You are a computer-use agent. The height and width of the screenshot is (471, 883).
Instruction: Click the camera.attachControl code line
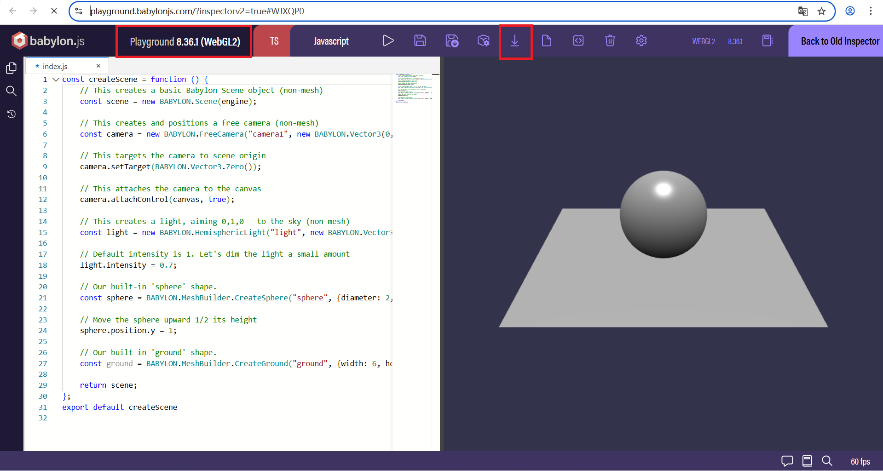157,200
